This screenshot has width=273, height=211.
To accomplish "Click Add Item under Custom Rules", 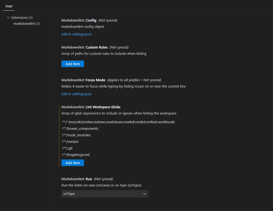I will (x=73, y=64).
